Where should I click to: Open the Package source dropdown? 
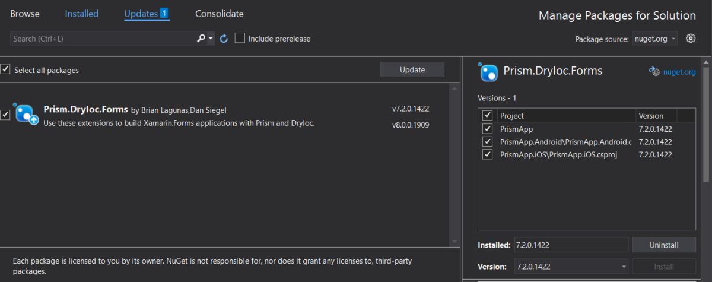tap(654, 39)
